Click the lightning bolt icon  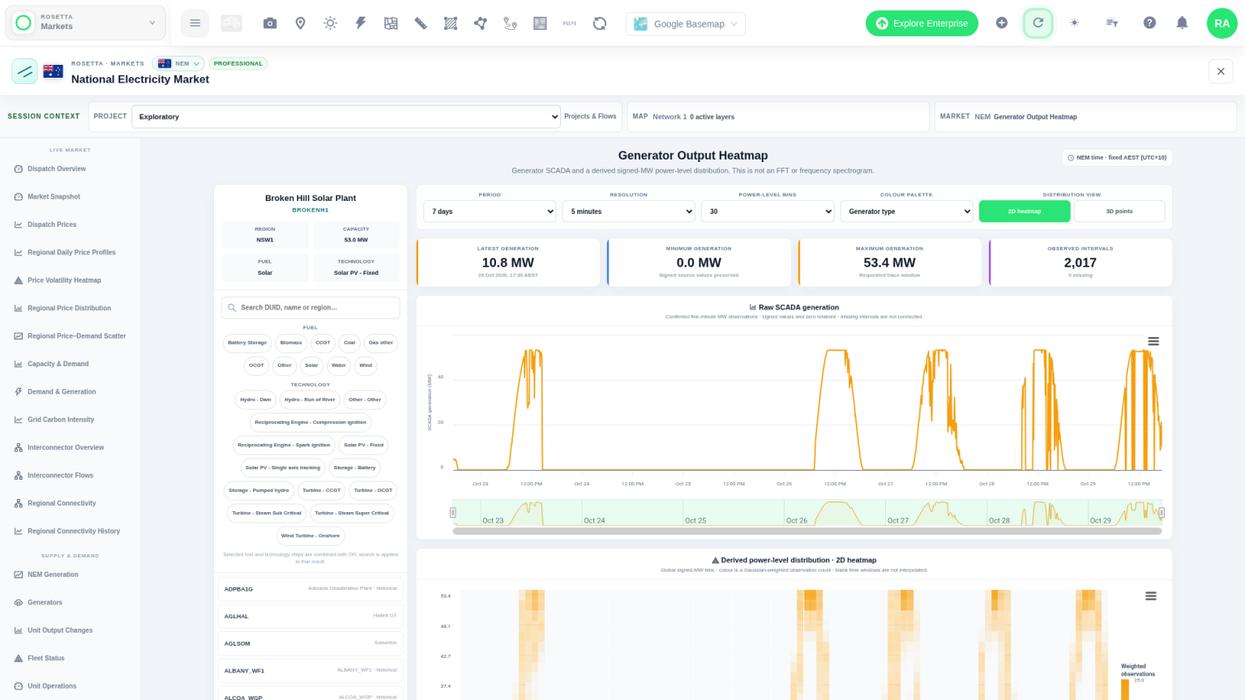pyautogui.click(x=361, y=23)
